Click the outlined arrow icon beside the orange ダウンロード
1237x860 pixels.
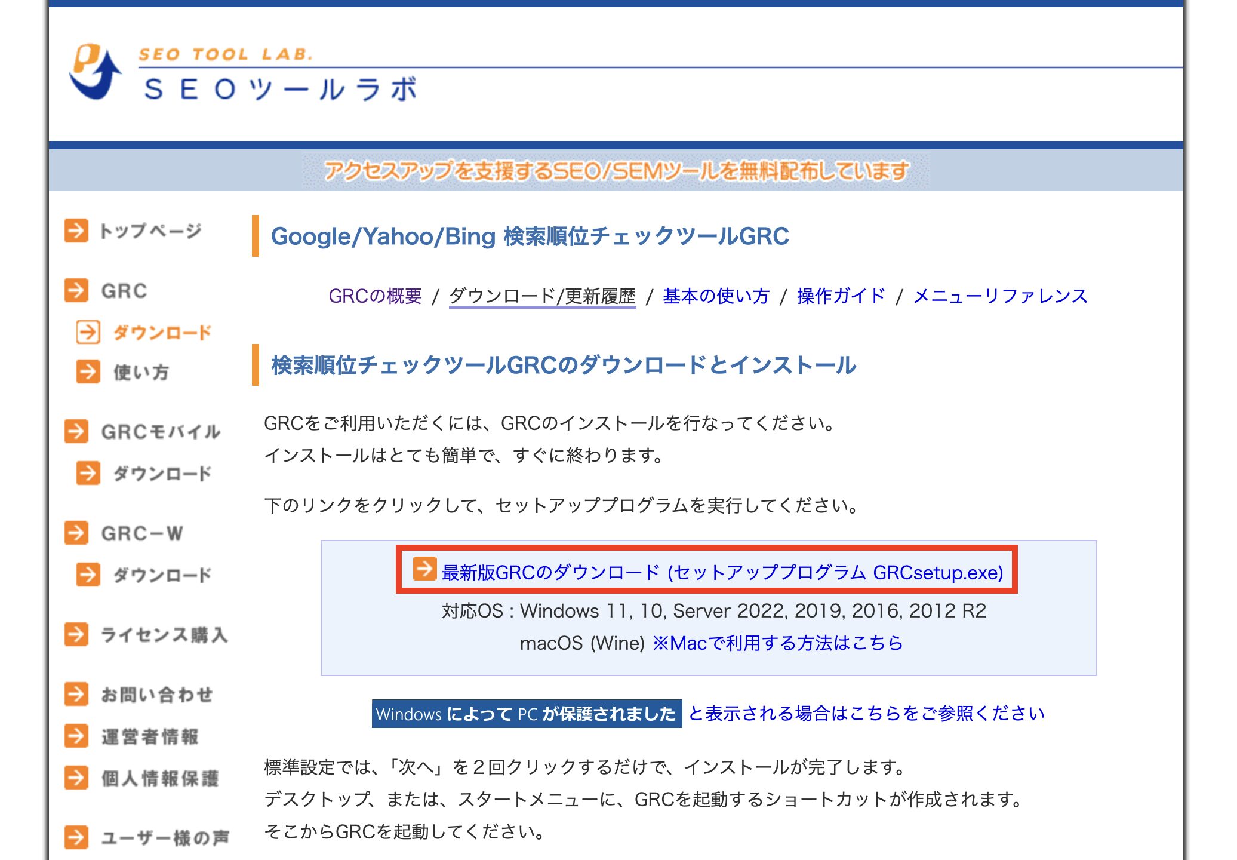tap(88, 332)
